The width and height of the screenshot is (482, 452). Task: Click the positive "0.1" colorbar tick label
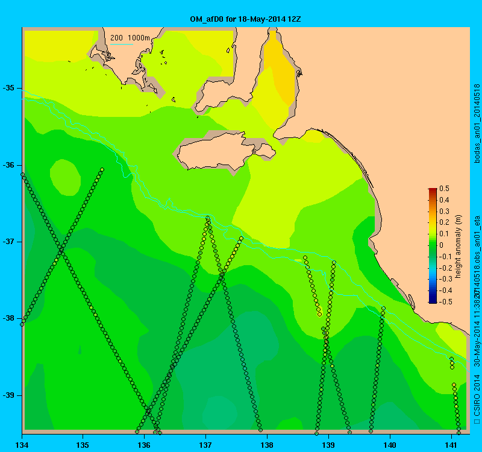(x=445, y=234)
